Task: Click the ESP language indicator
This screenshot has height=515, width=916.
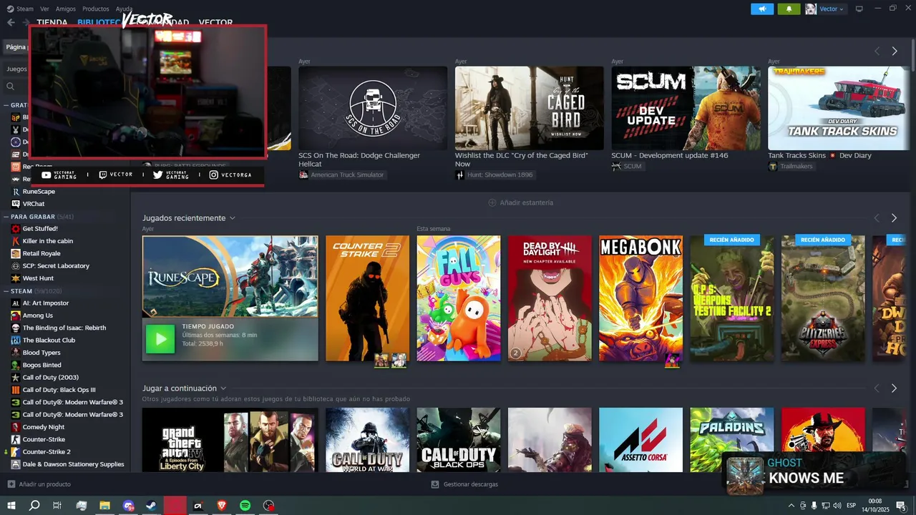Action: point(851,505)
